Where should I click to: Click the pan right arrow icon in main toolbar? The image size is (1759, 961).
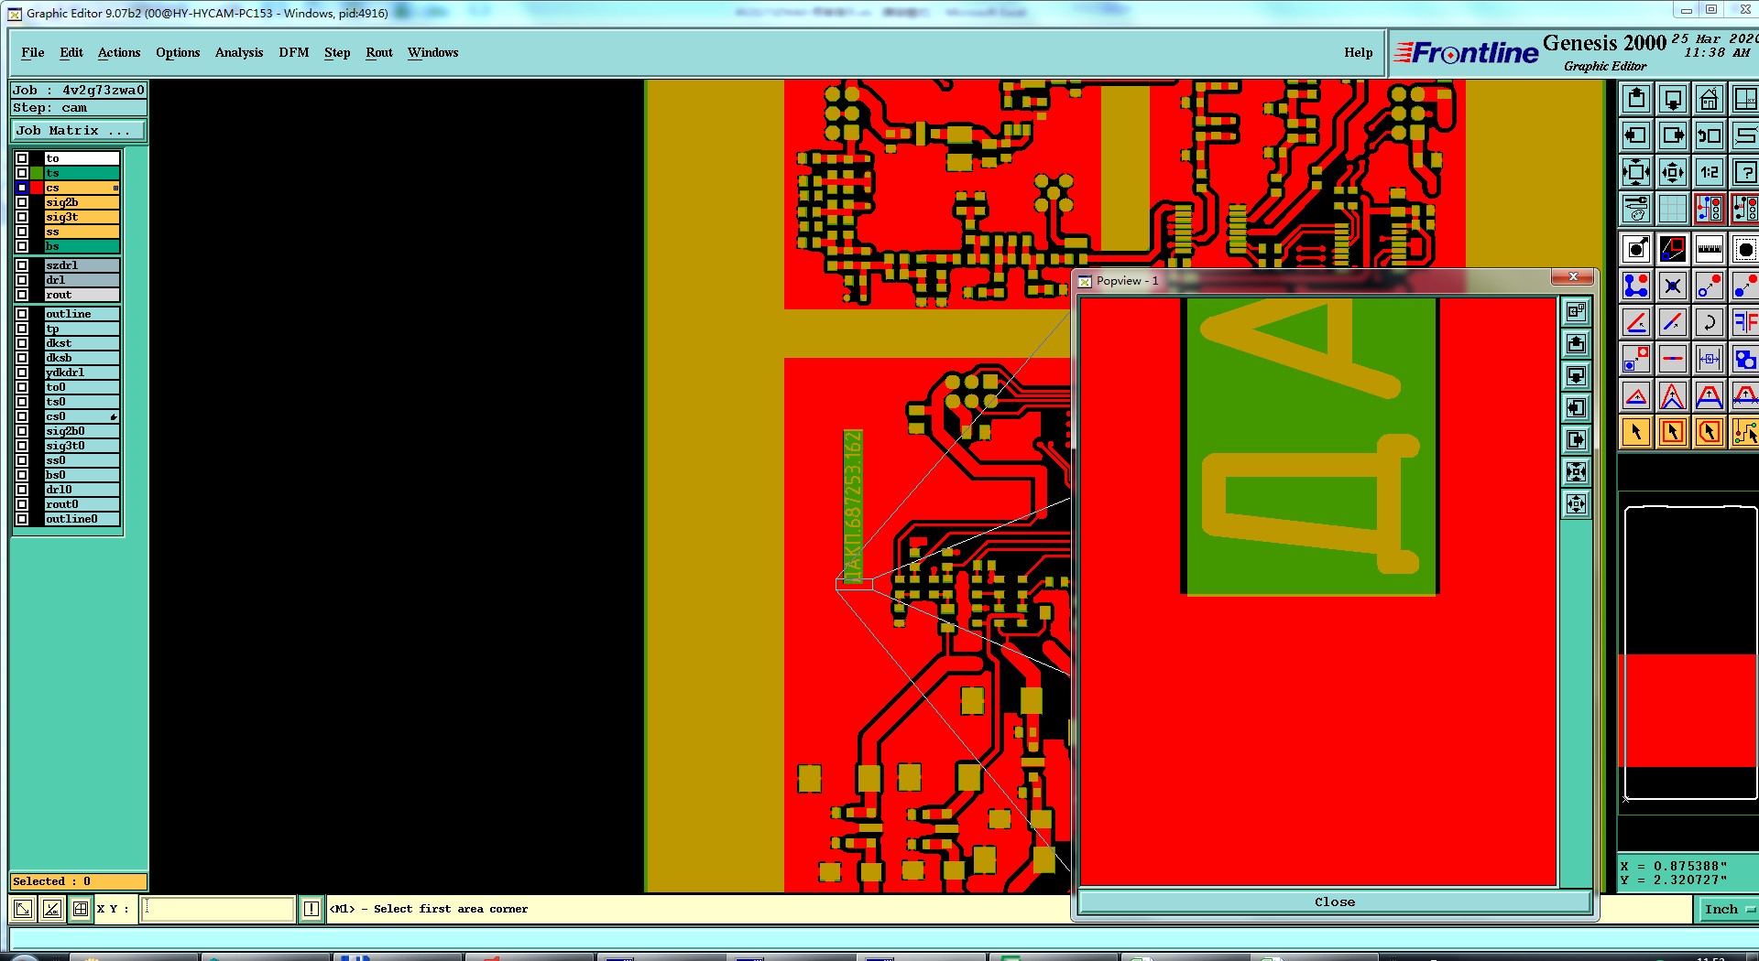[x=1673, y=135]
